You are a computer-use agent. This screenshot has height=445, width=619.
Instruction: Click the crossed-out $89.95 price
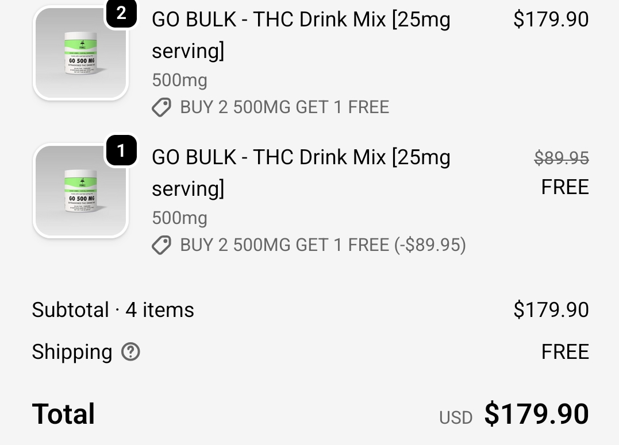click(x=561, y=158)
